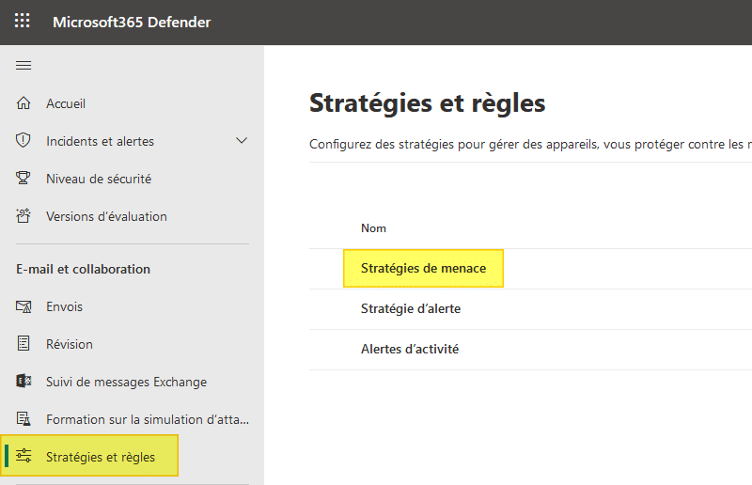
Task: Click the Versions d'évaluation gift icon
Action: 24,216
